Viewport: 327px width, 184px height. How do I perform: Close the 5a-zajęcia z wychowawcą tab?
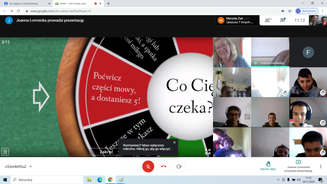[49, 4]
